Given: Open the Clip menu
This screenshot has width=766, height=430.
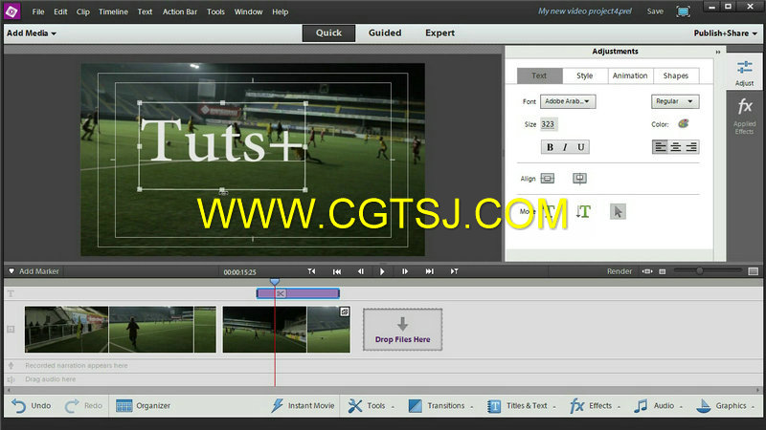Looking at the screenshot, I should tap(83, 11).
